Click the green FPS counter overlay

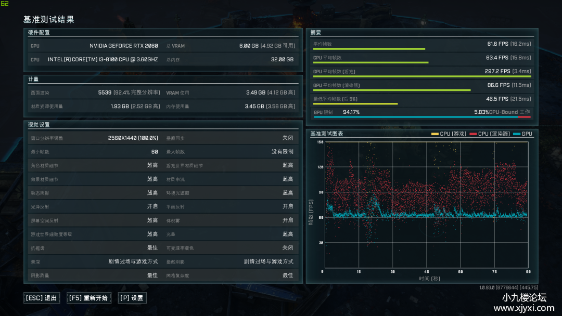5,3
